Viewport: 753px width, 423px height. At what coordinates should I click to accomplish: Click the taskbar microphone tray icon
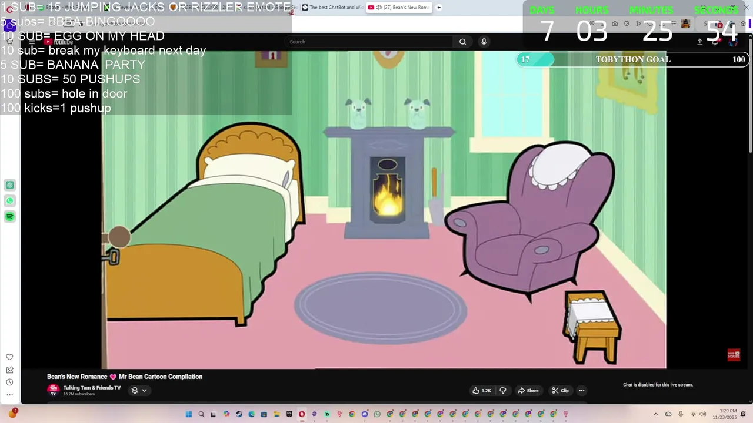(681, 414)
